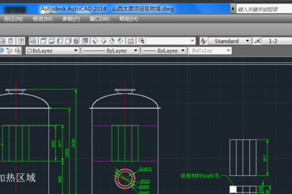The image size is (292, 194).
Task: Select the 加热区域 text
Action: click(x=18, y=177)
